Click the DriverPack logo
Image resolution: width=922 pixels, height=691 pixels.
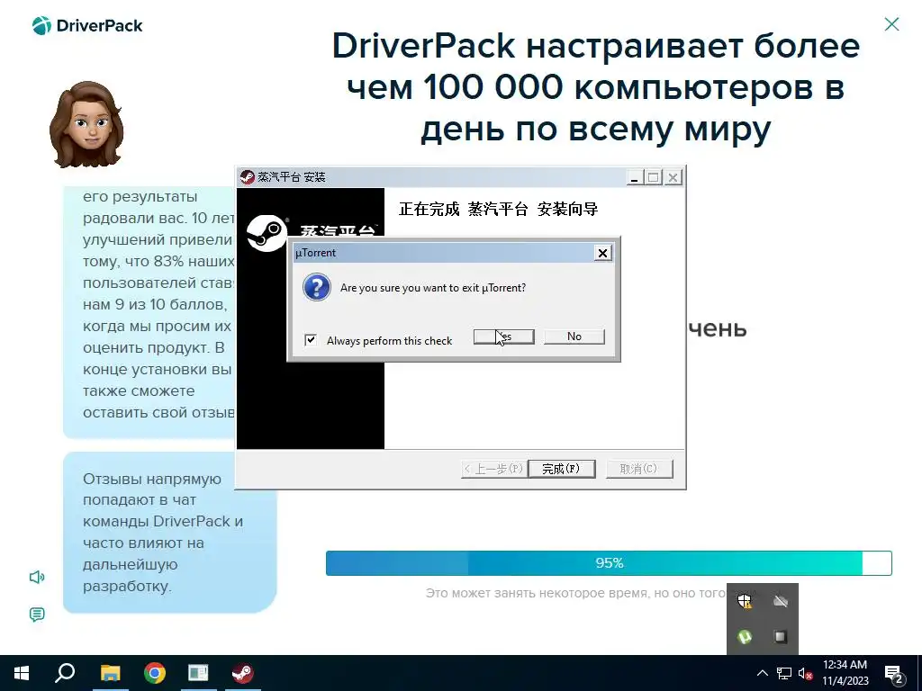[x=87, y=26]
